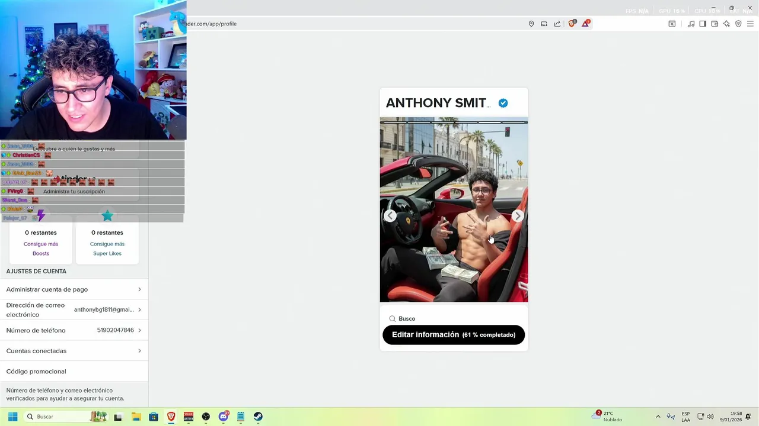Click Editar información button
This screenshot has width=759, height=426.
pyautogui.click(x=454, y=335)
